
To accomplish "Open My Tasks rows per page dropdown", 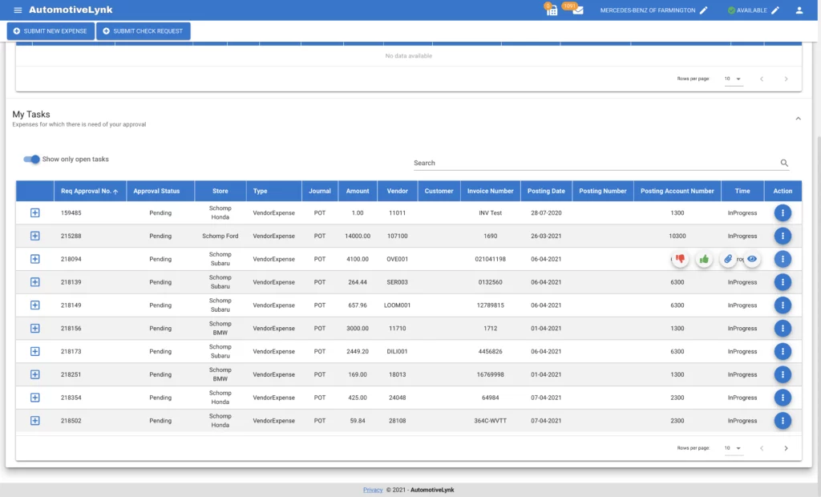I will pyautogui.click(x=733, y=448).
